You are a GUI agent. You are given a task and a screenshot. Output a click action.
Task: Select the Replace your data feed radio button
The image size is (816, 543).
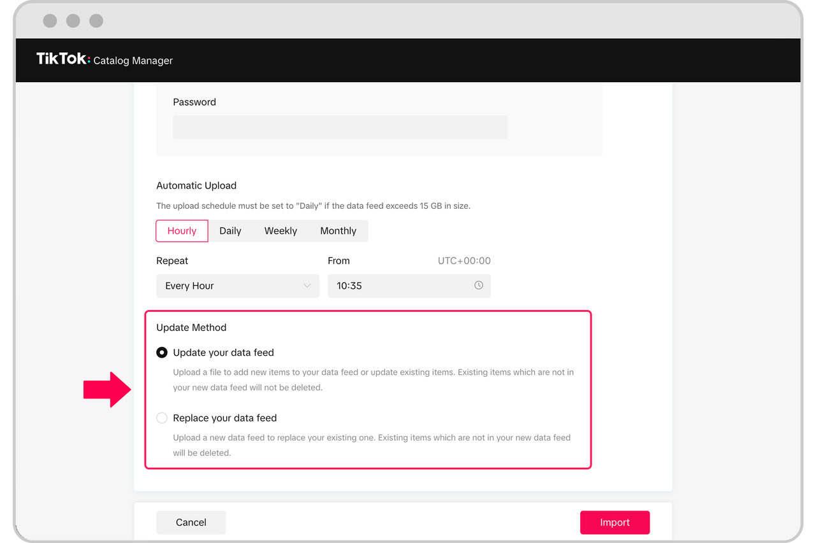(x=162, y=418)
